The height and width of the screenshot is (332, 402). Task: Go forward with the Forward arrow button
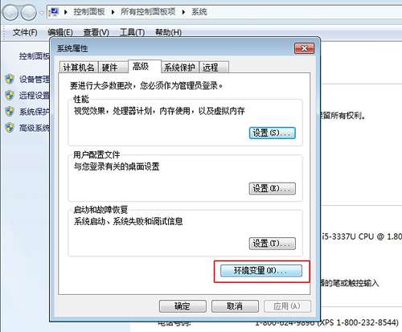(28, 12)
